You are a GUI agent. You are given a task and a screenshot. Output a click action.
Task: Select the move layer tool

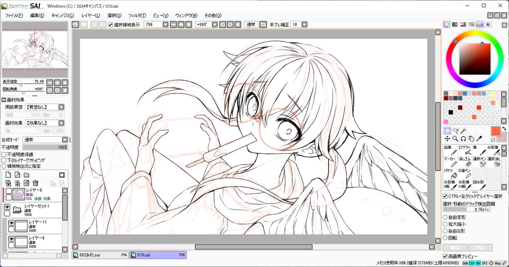point(447,138)
